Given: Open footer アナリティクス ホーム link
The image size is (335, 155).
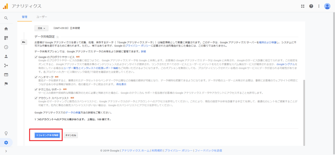Looking at the screenshot, I should (x=136, y=150).
